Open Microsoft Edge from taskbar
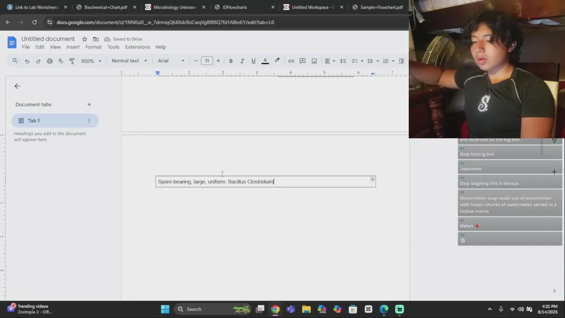The image size is (565, 318). pyautogui.click(x=384, y=309)
